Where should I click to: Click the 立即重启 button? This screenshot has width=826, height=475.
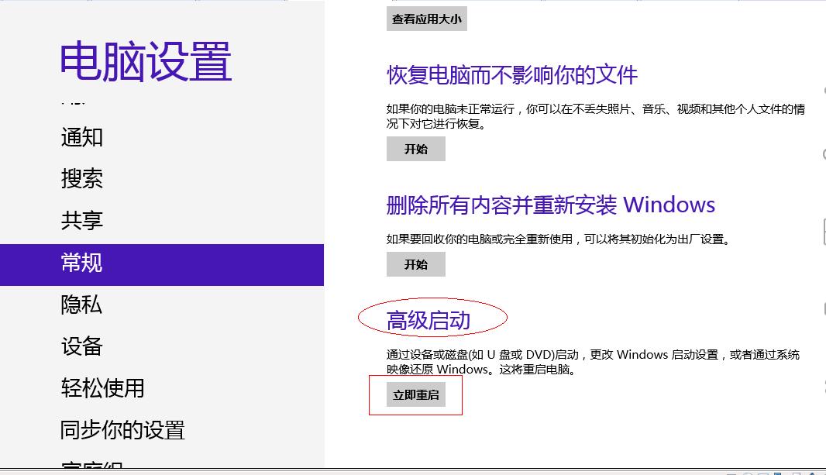click(x=416, y=394)
